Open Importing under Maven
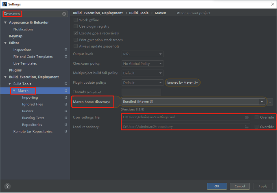The height and width of the screenshot is (193, 277). 30,98
